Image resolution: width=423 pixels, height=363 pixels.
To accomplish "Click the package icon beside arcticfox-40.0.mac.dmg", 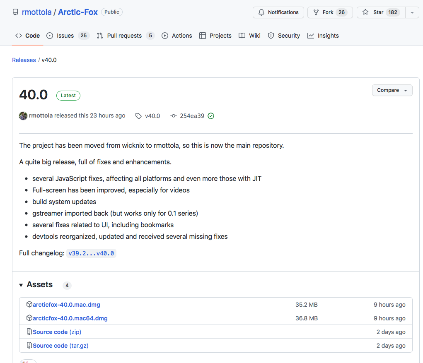I will 29,305.
